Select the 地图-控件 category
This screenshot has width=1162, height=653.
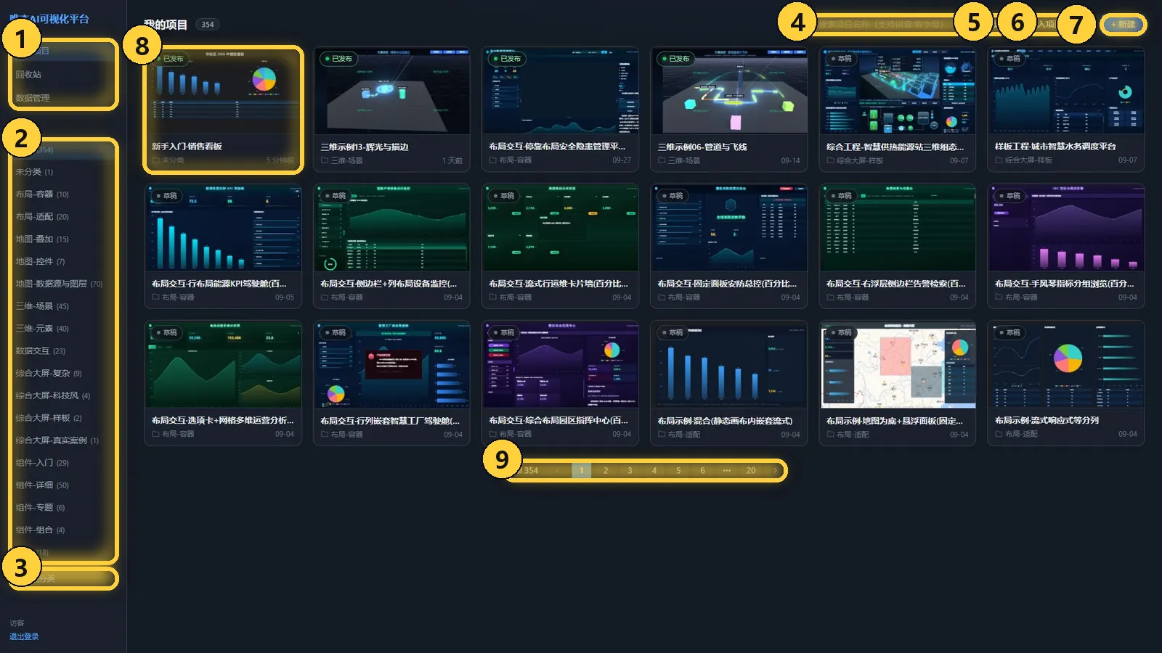pos(63,262)
